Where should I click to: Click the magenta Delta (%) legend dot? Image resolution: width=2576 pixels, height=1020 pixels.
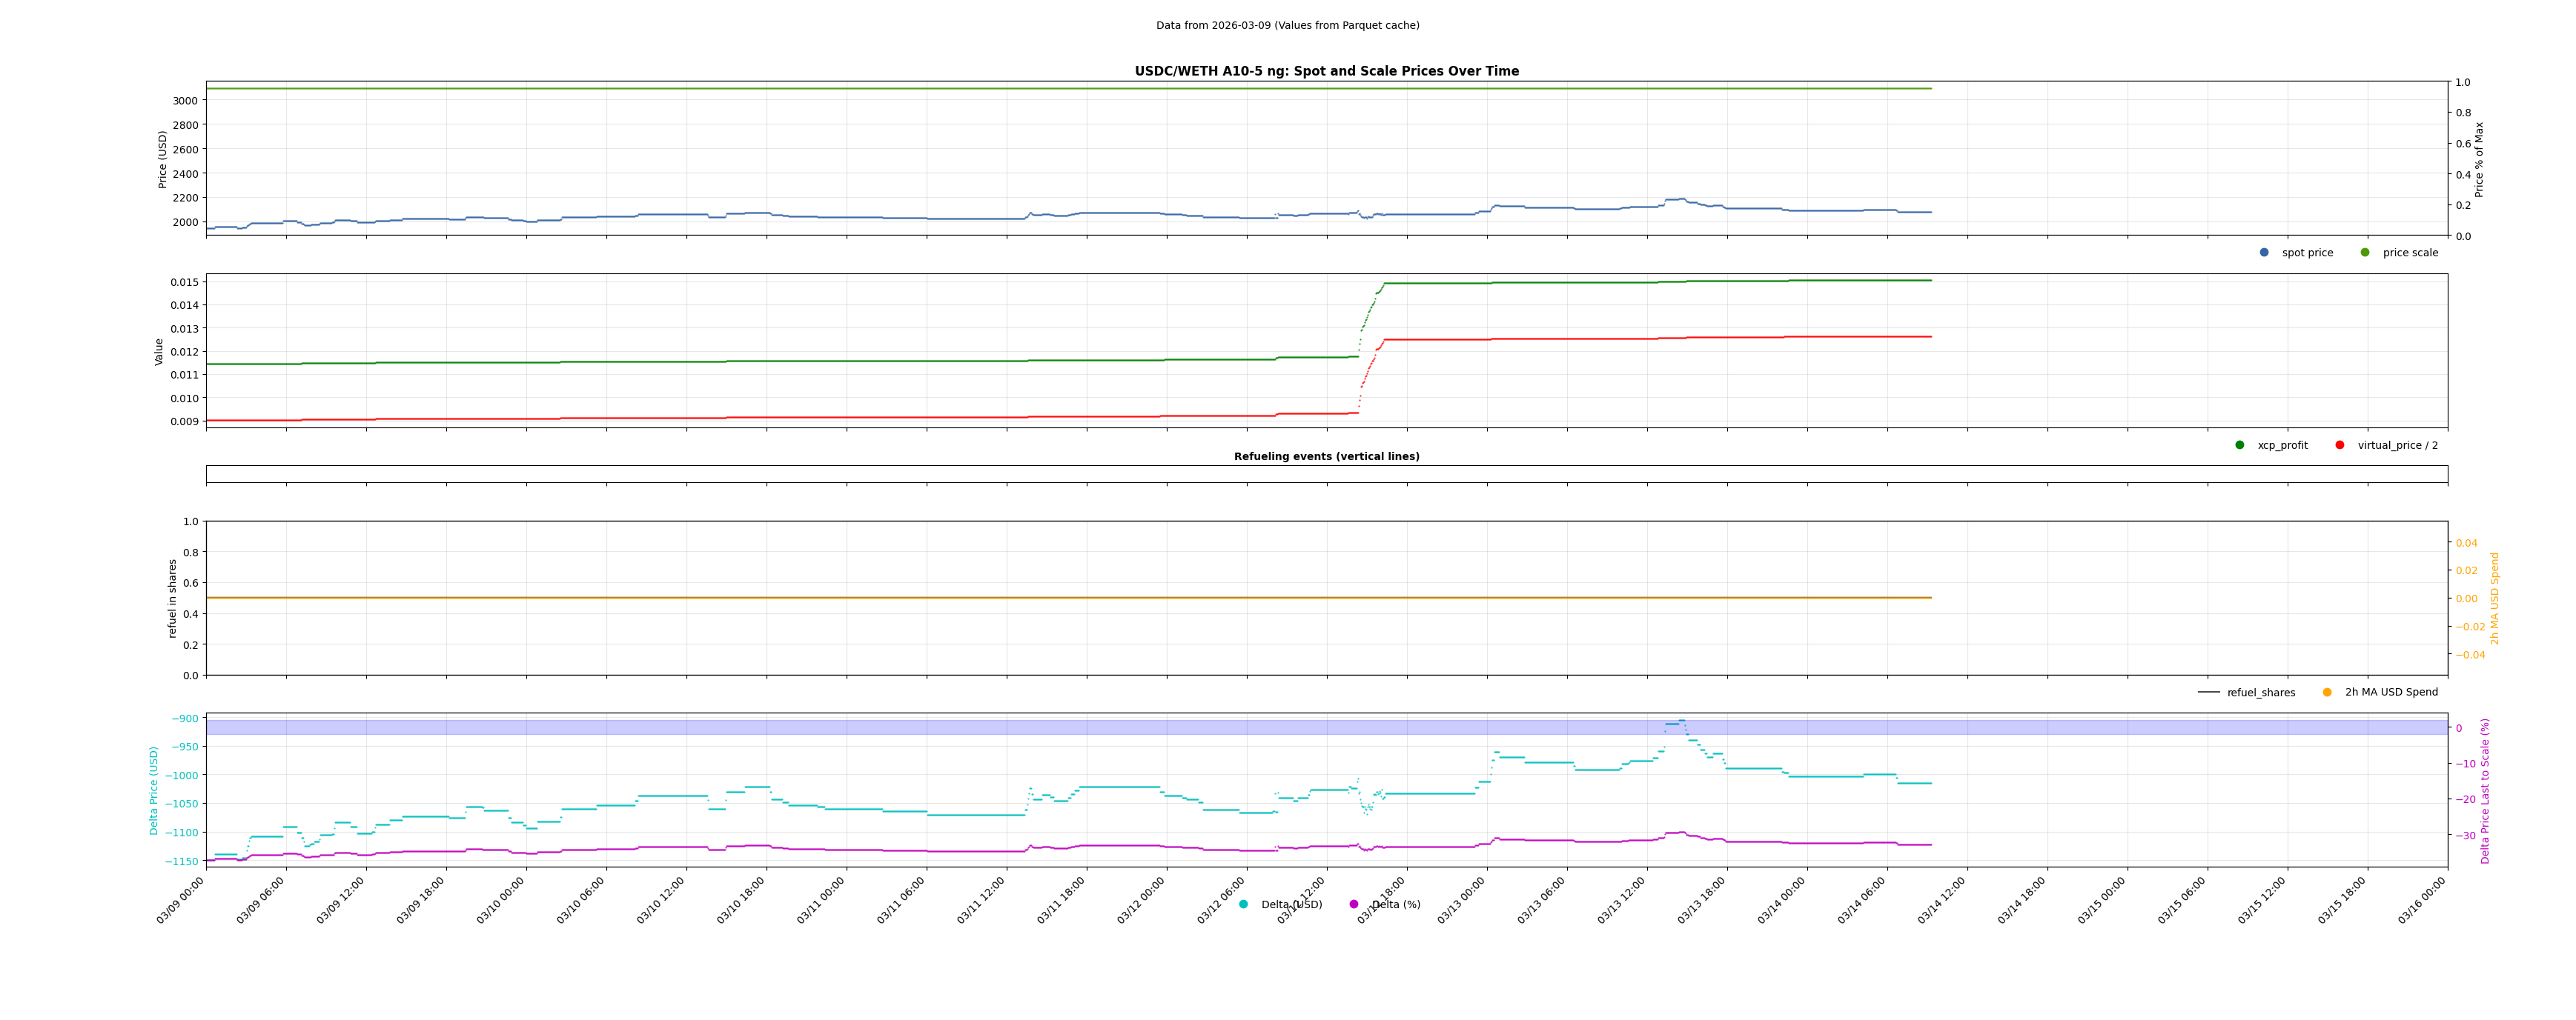tap(1354, 905)
